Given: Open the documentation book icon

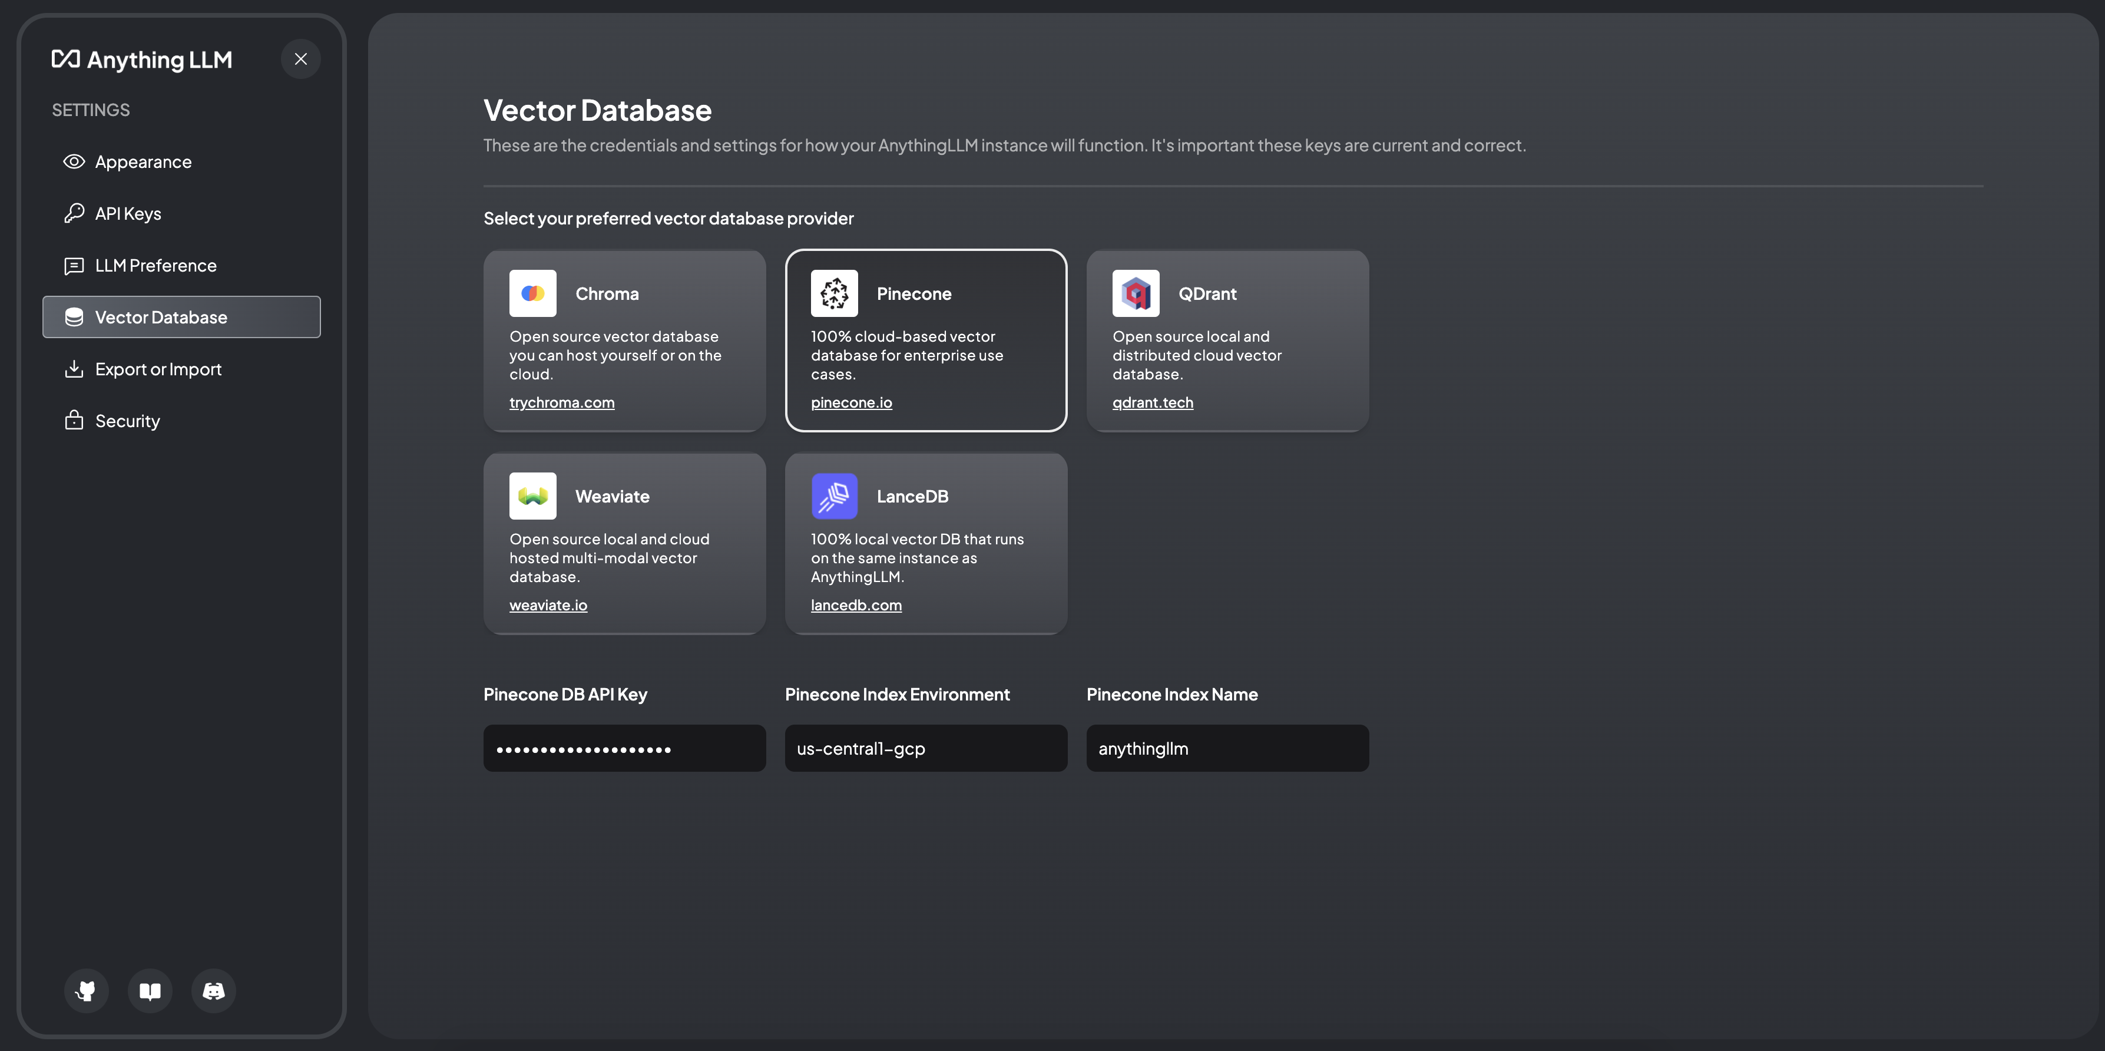Looking at the screenshot, I should [x=150, y=991].
